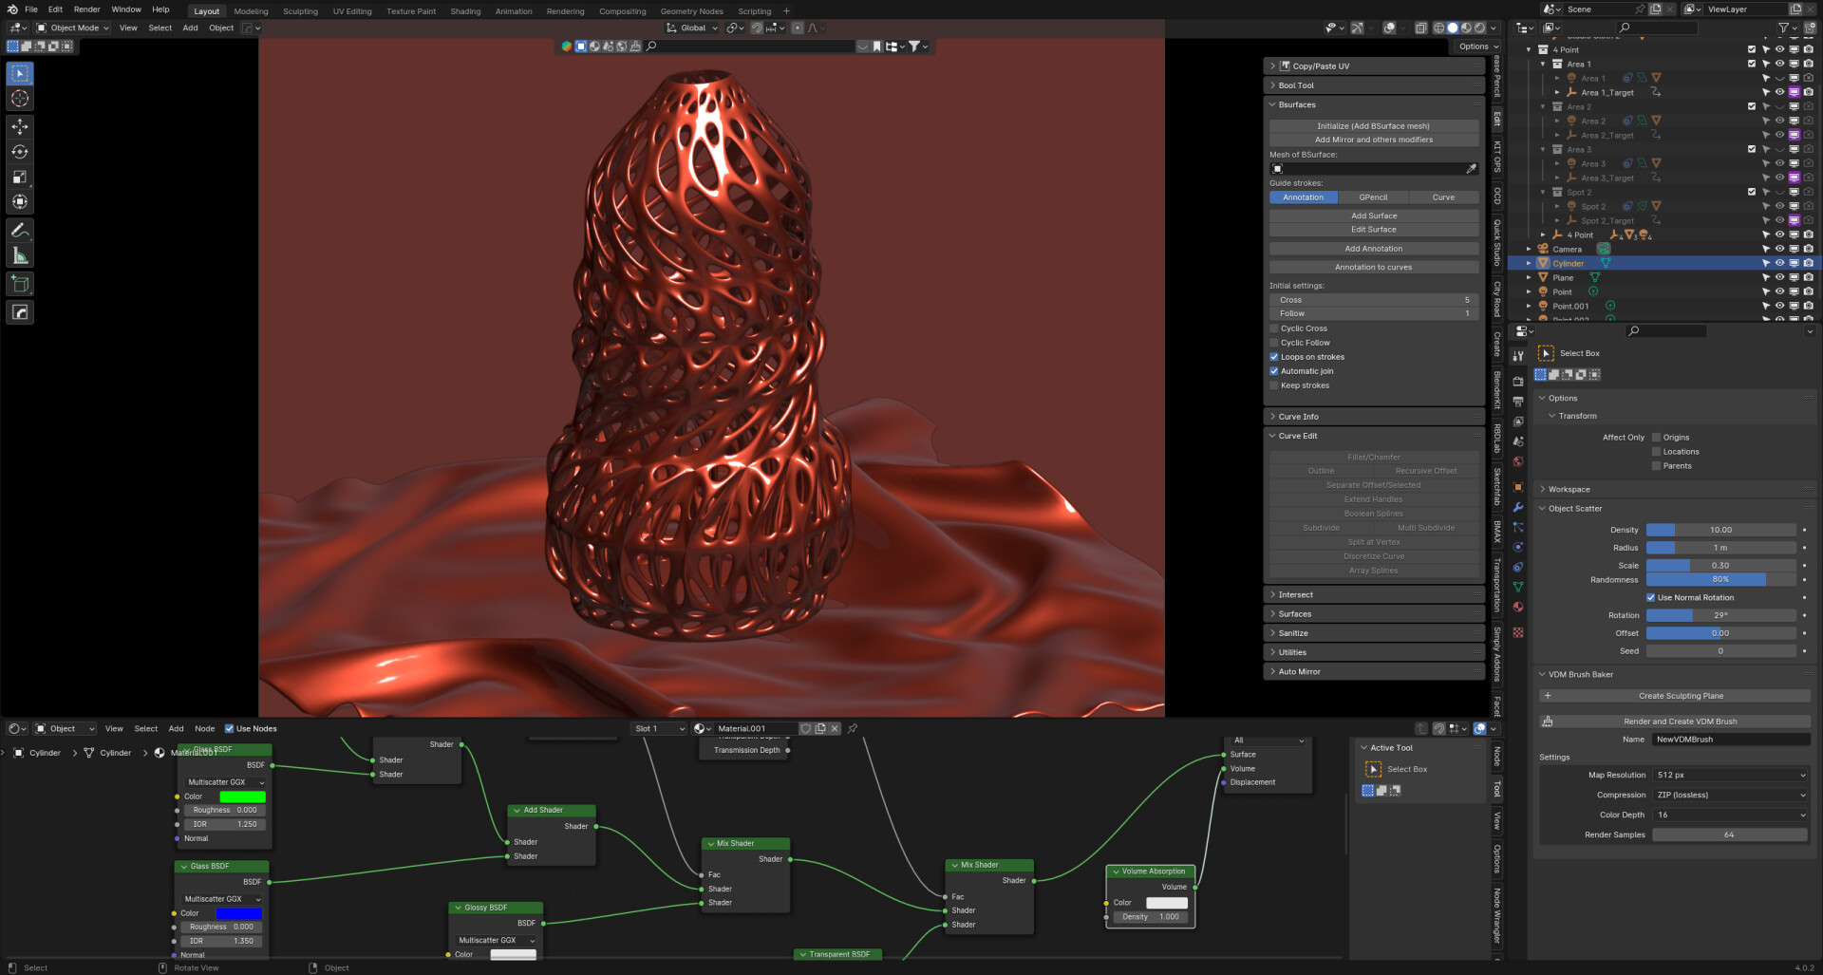
Task: Click the green Glass BSDF color swatch
Action: (x=242, y=797)
